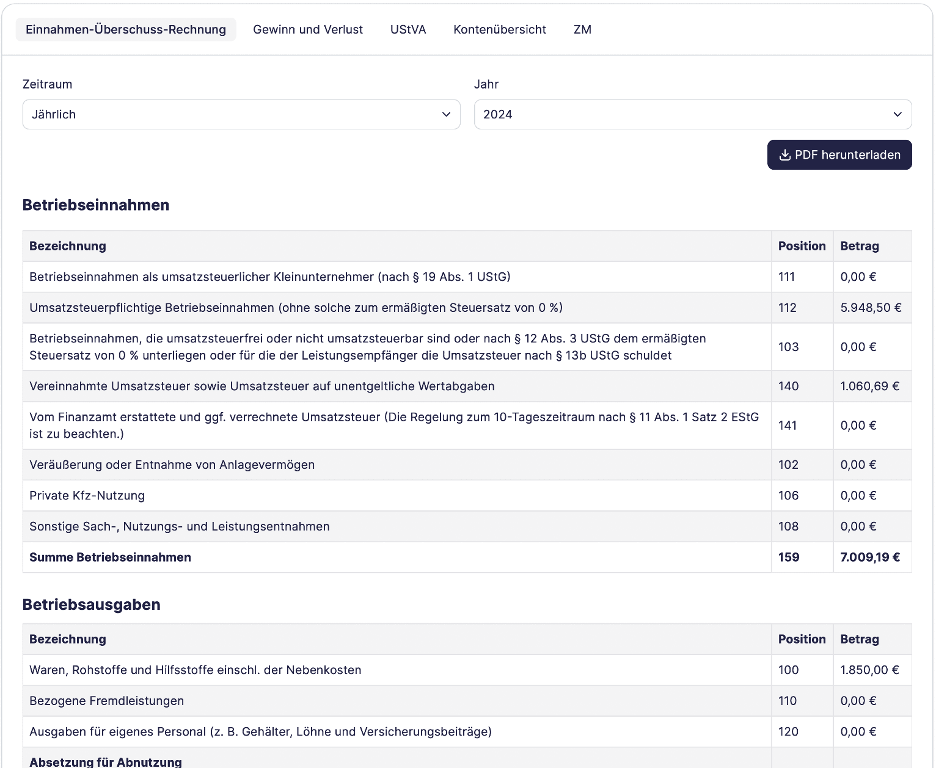Select row Veräußerung oder Entnahme von Anlagevermögen
This screenshot has height=768, width=936.
[x=467, y=465]
